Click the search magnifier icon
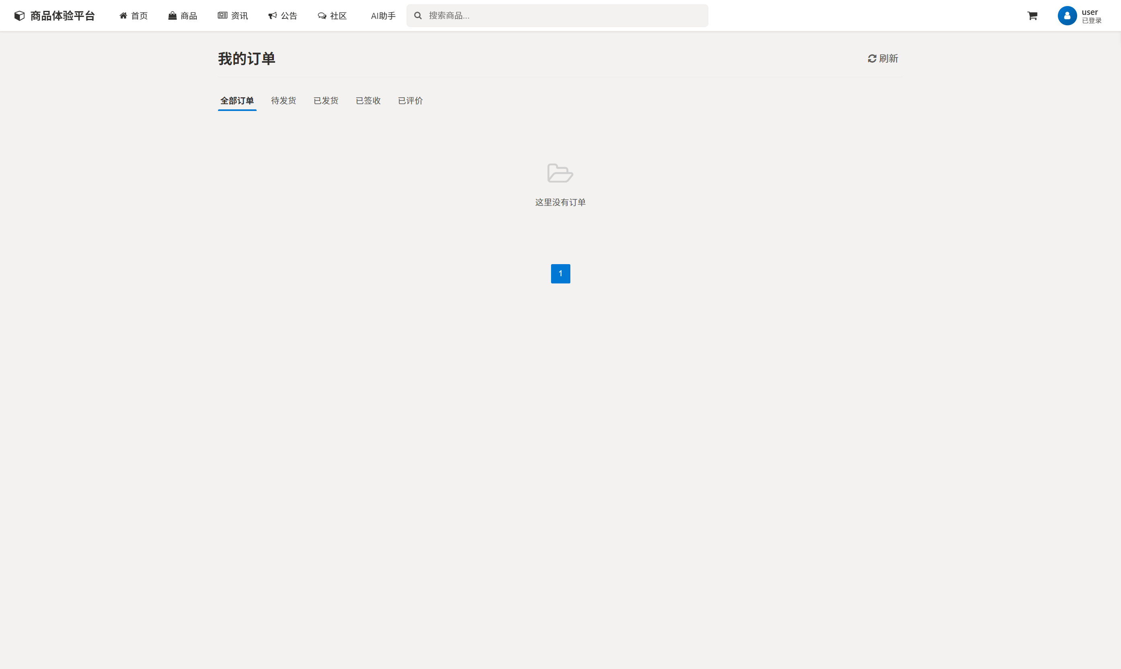Image resolution: width=1121 pixels, height=669 pixels. pyautogui.click(x=418, y=16)
